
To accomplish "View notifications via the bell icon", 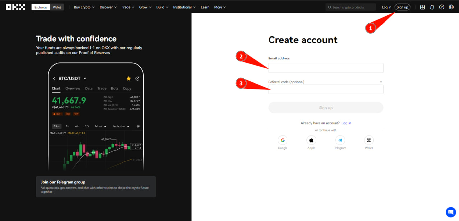I will pyautogui.click(x=432, y=7).
